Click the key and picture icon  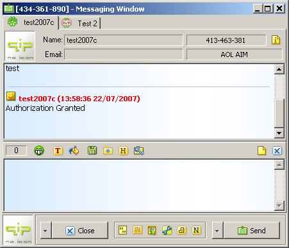[x=139, y=151]
